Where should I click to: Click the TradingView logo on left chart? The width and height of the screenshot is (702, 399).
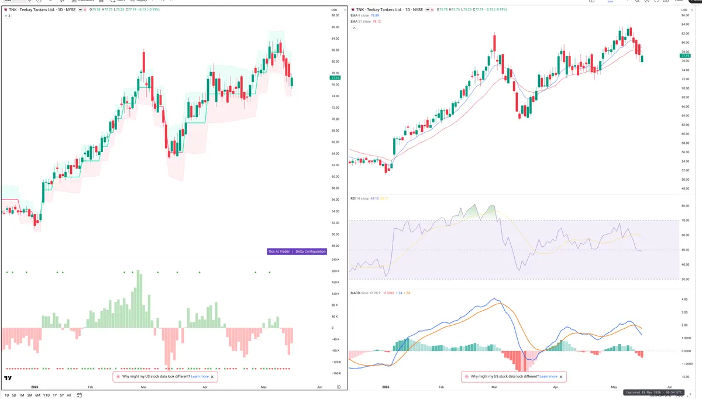pyautogui.click(x=8, y=378)
